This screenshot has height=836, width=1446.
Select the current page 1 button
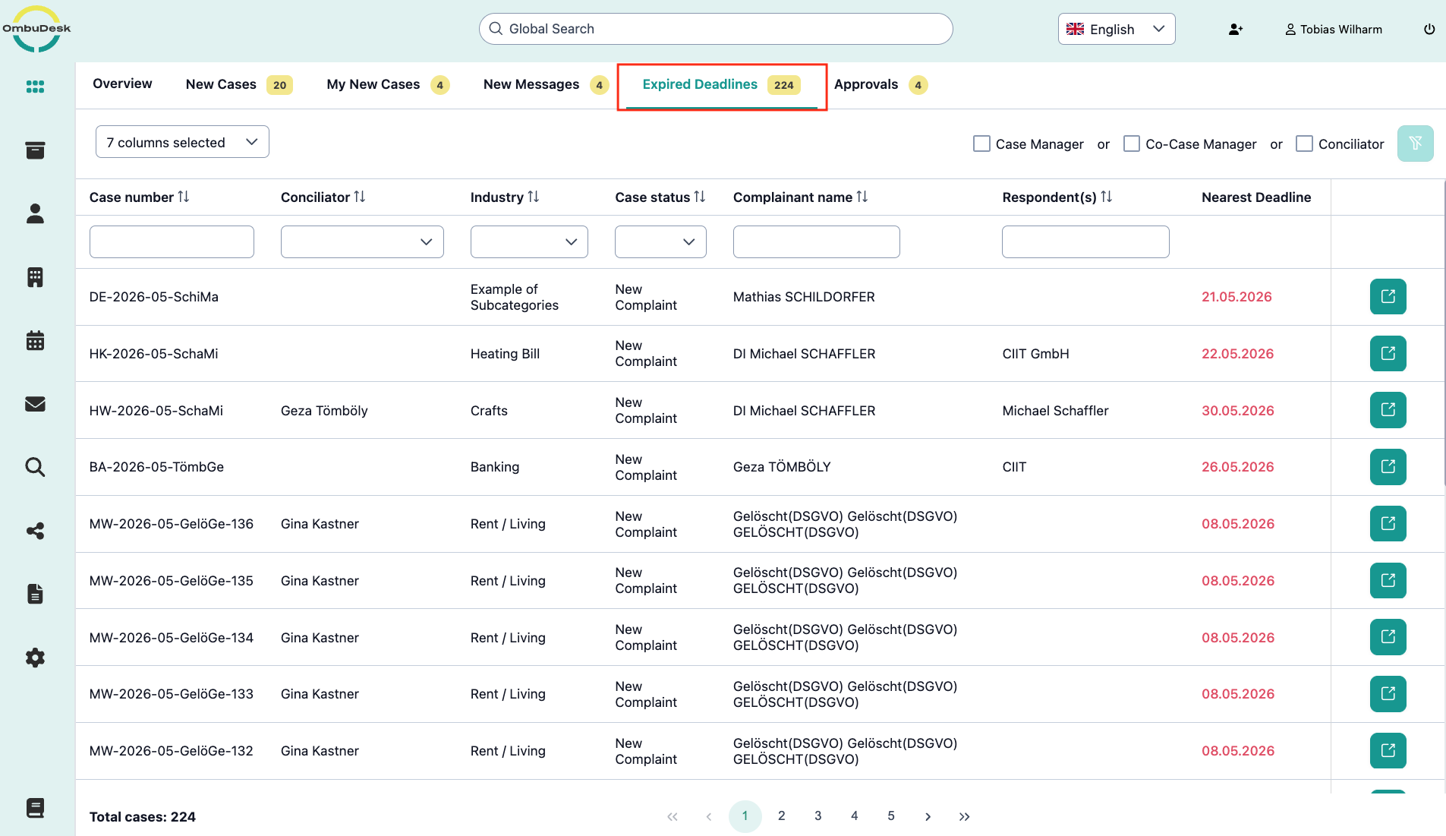745,815
